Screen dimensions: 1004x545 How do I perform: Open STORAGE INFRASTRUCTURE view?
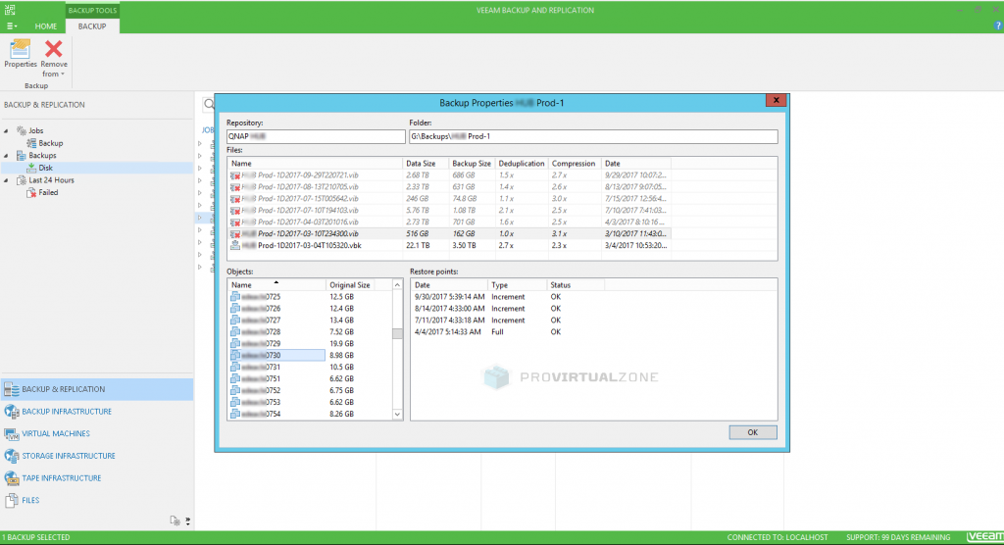point(69,456)
